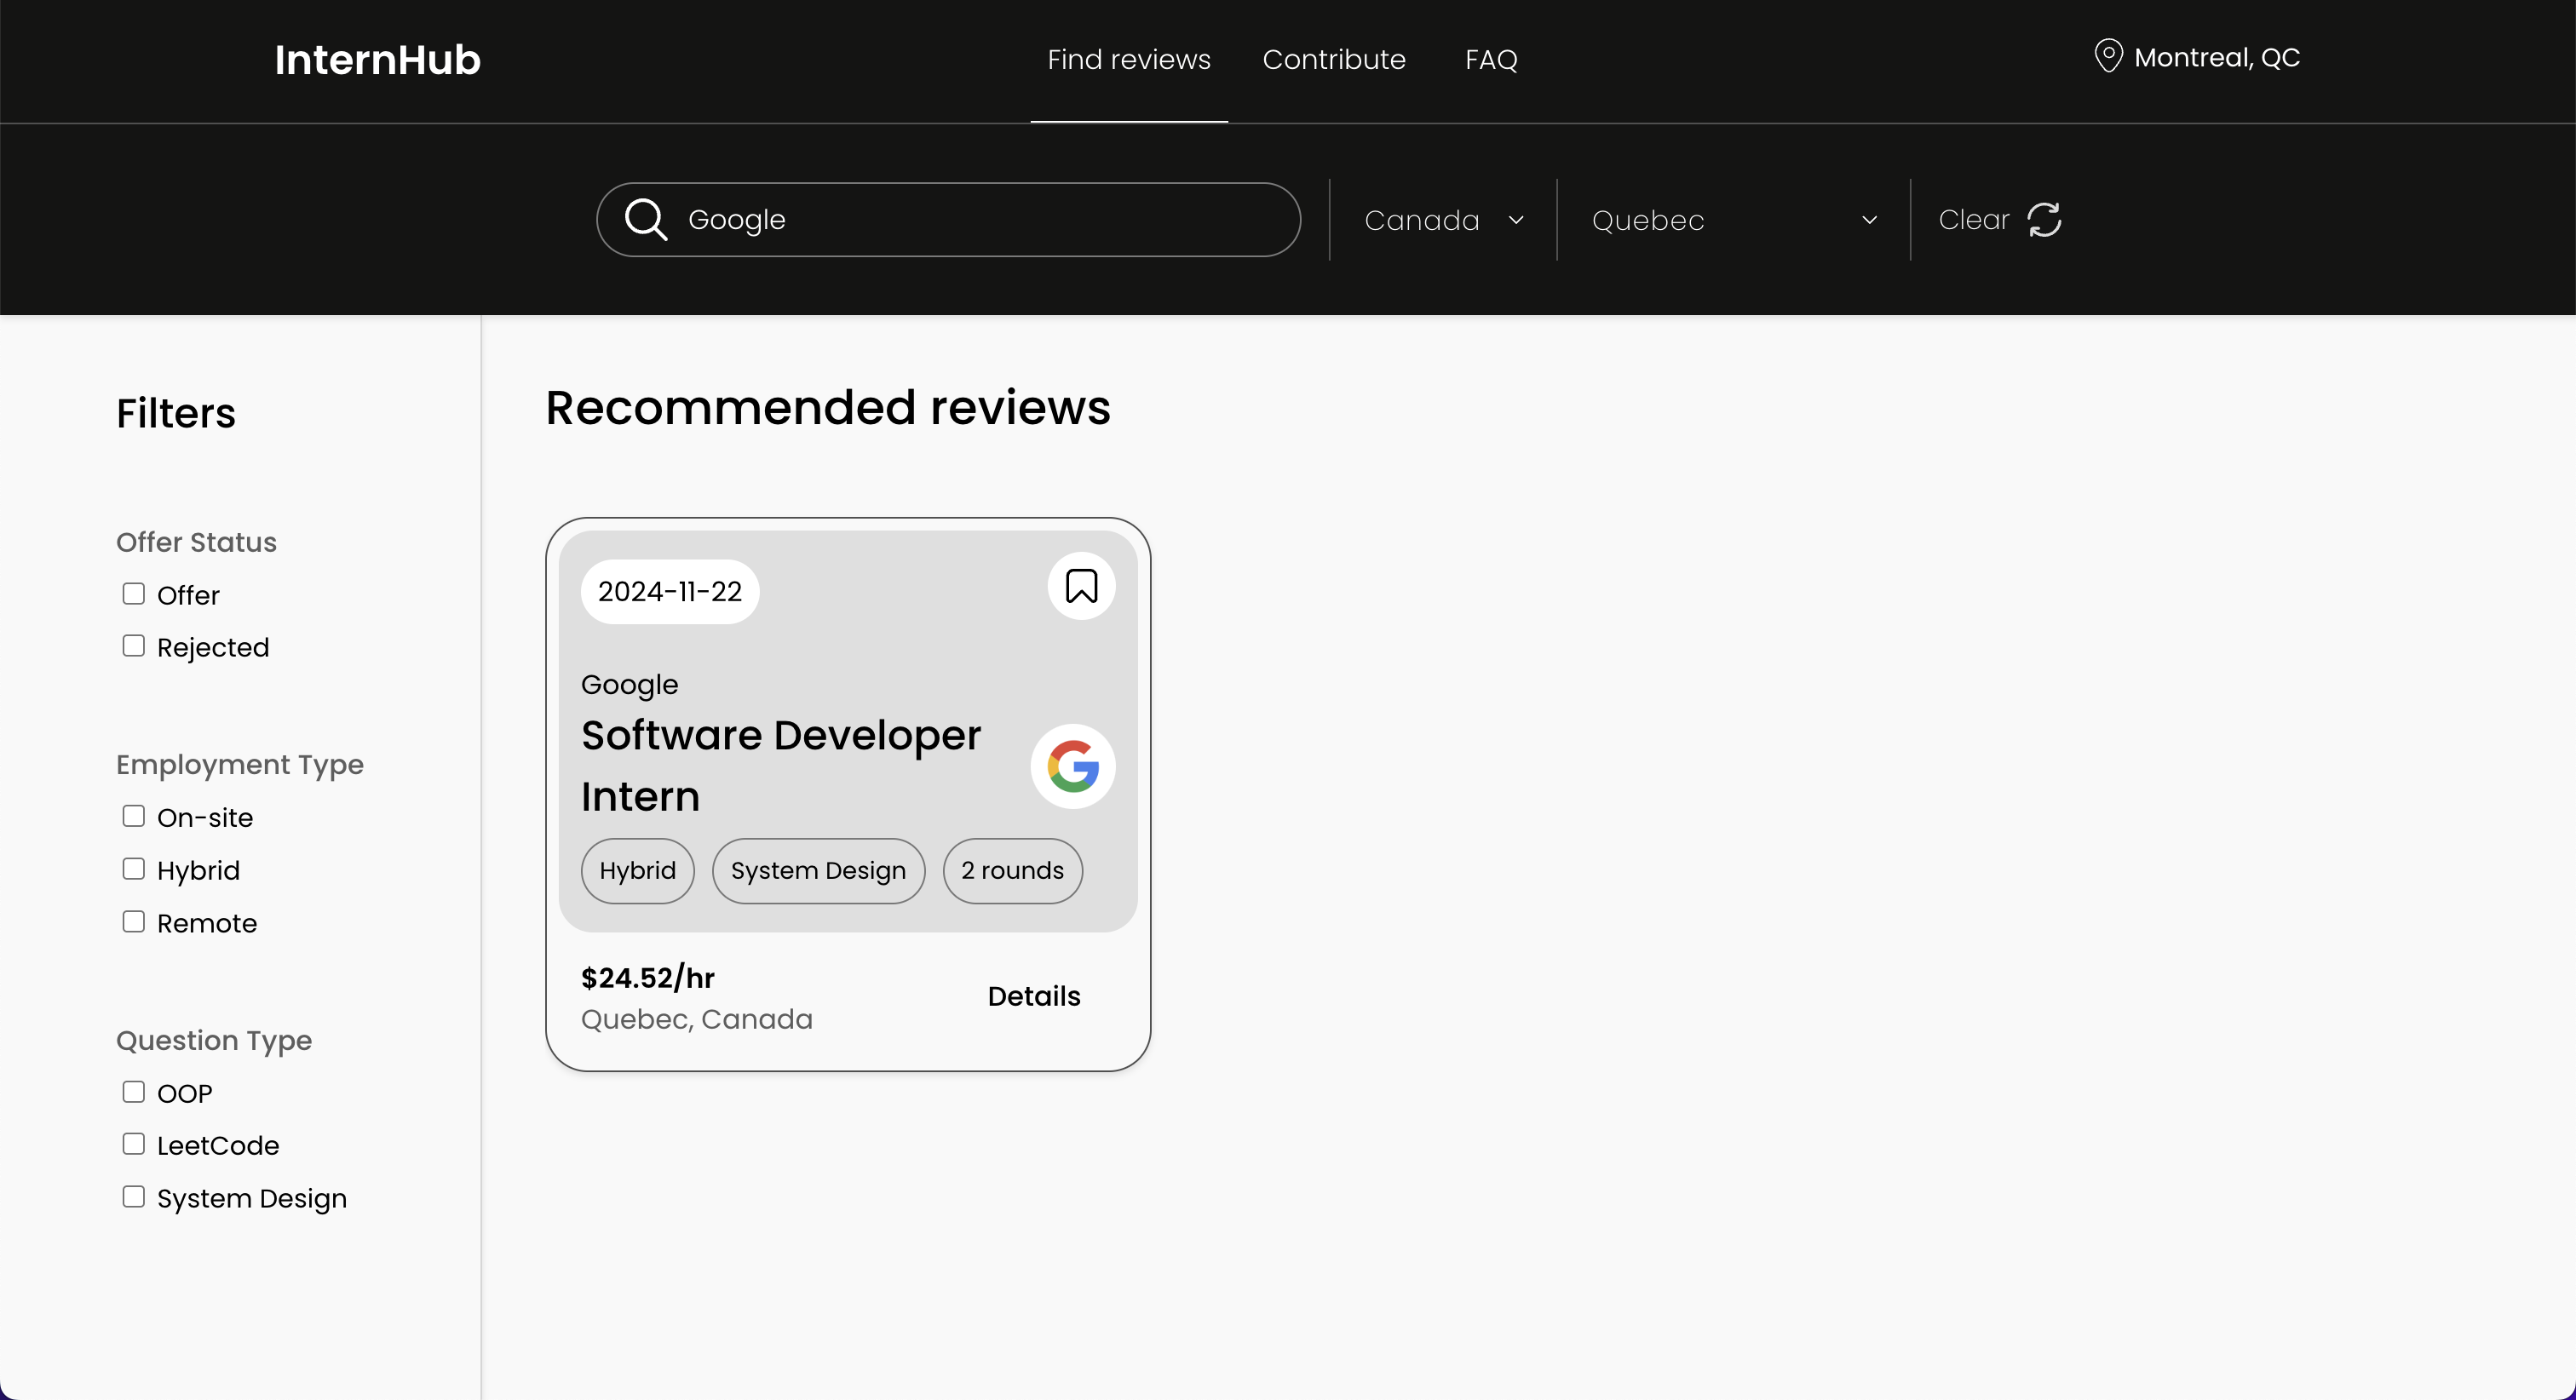The width and height of the screenshot is (2576, 1400).
Task: Click the InternHub logo
Action: coord(377,60)
